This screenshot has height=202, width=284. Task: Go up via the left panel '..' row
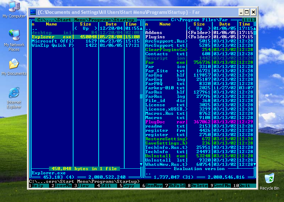86,28
